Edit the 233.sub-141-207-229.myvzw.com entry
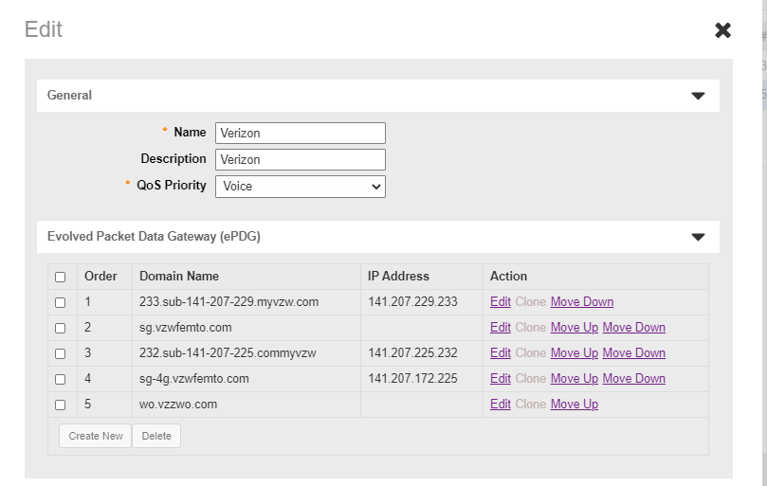Image resolution: width=767 pixels, height=486 pixels. point(500,302)
